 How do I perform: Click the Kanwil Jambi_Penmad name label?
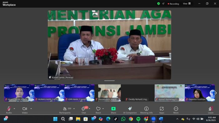[63, 77]
